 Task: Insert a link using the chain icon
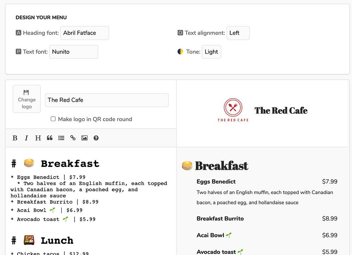[73, 138]
